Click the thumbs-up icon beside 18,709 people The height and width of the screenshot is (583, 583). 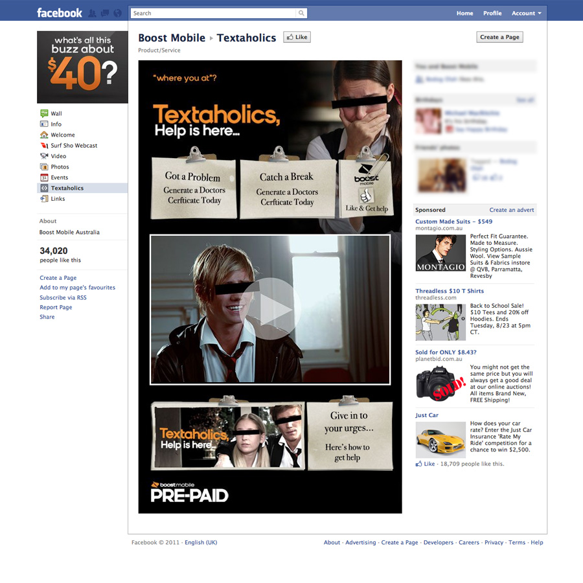coord(418,464)
